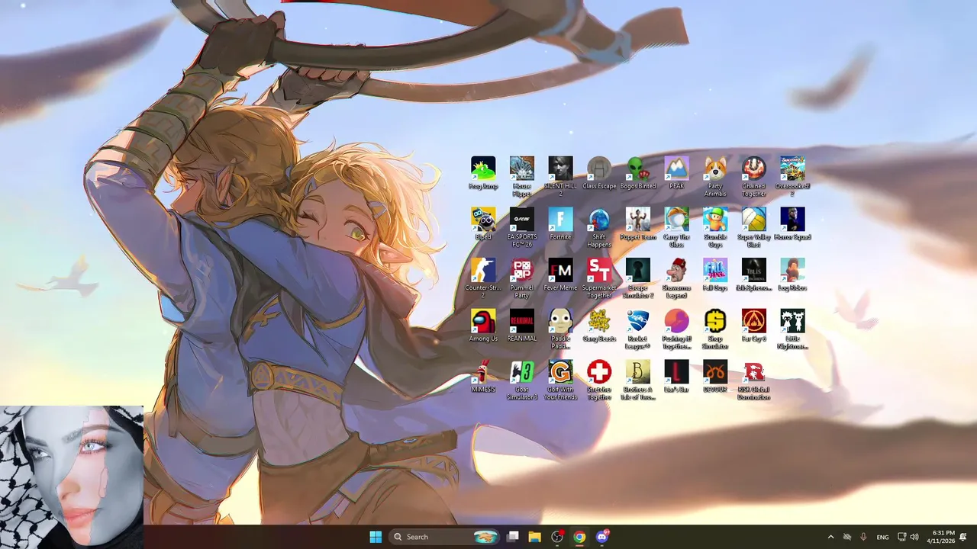
Task: Open the Stretcher Together shortcut
Action: 599,381
